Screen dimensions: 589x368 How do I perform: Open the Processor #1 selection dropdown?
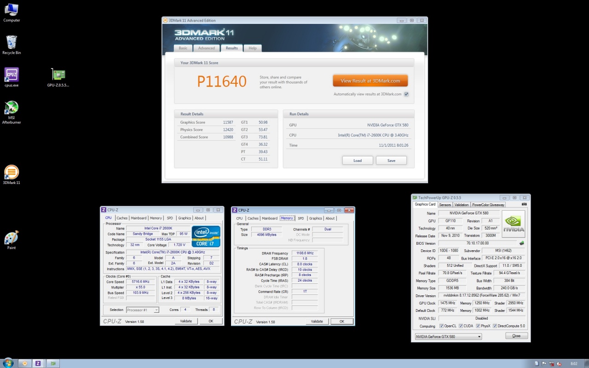pos(142,310)
